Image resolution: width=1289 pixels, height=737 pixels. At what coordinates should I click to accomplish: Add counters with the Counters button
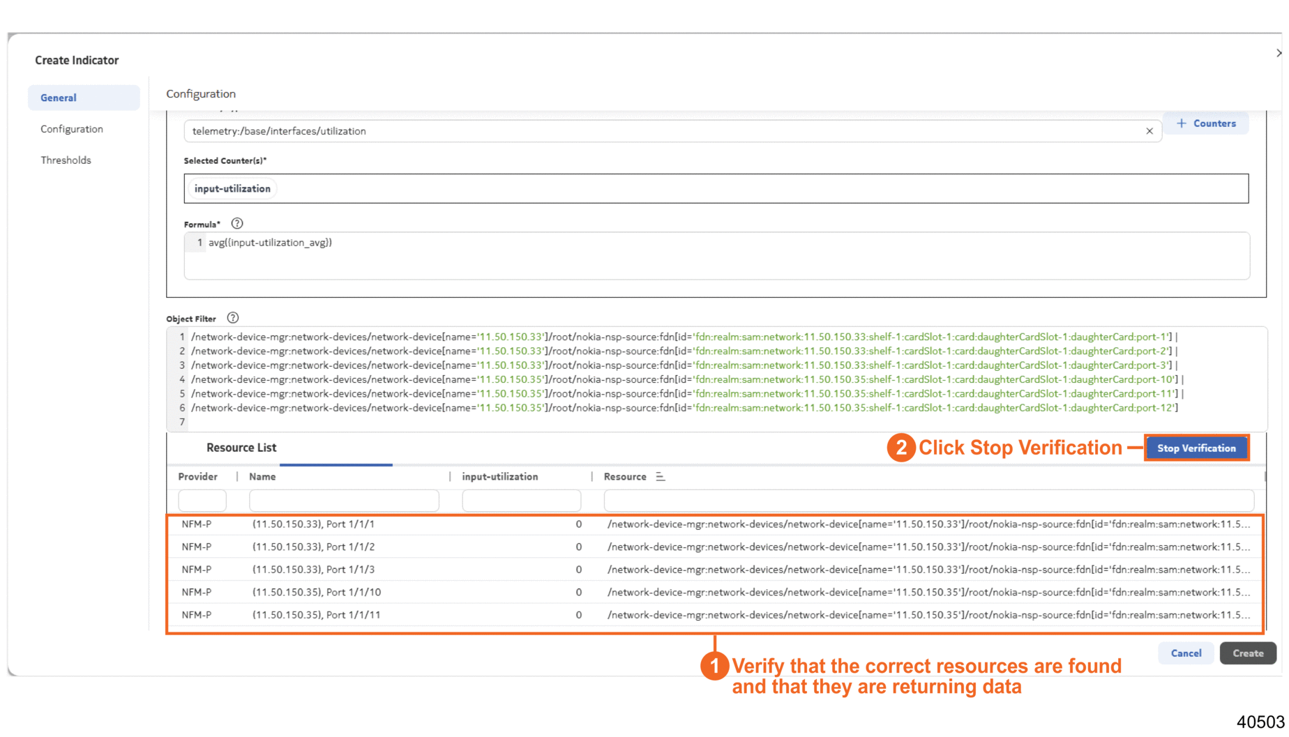point(1206,123)
